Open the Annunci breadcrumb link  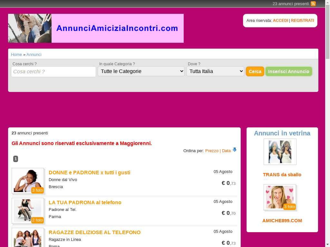point(34,55)
